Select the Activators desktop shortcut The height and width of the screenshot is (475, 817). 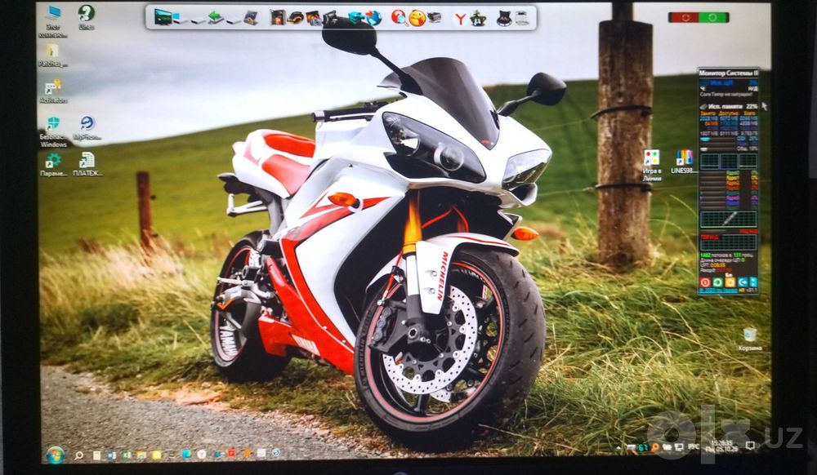pyautogui.click(x=52, y=91)
